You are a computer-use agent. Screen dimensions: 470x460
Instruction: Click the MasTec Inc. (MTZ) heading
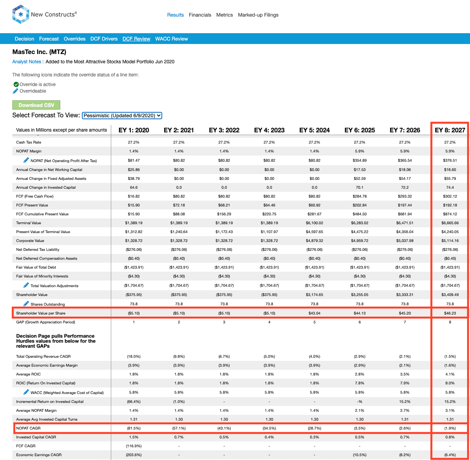point(39,52)
